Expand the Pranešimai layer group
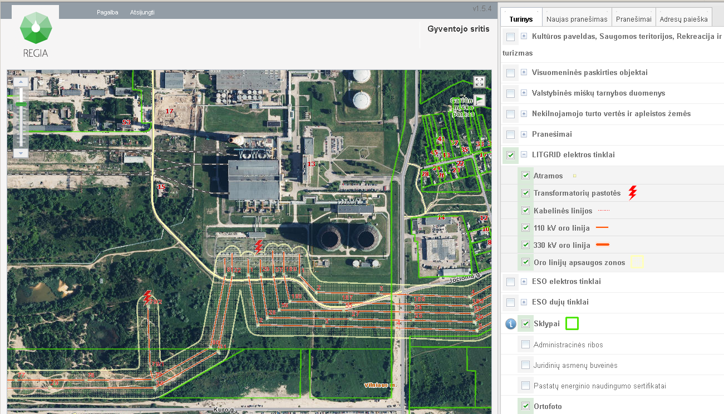Screen dimensions: 724x414 524,134
